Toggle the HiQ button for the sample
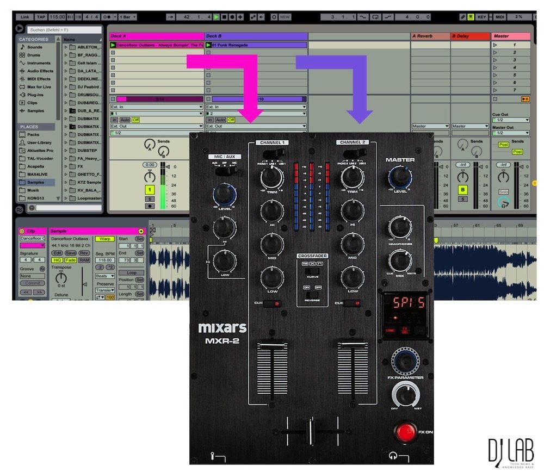 click(x=57, y=260)
